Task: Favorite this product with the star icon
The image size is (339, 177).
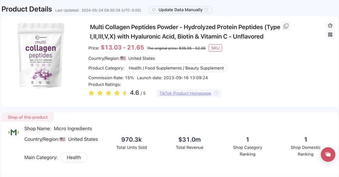Action: click(330, 25)
